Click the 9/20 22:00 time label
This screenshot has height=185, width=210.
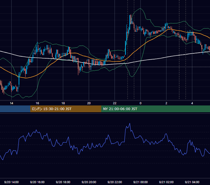pos(115,182)
